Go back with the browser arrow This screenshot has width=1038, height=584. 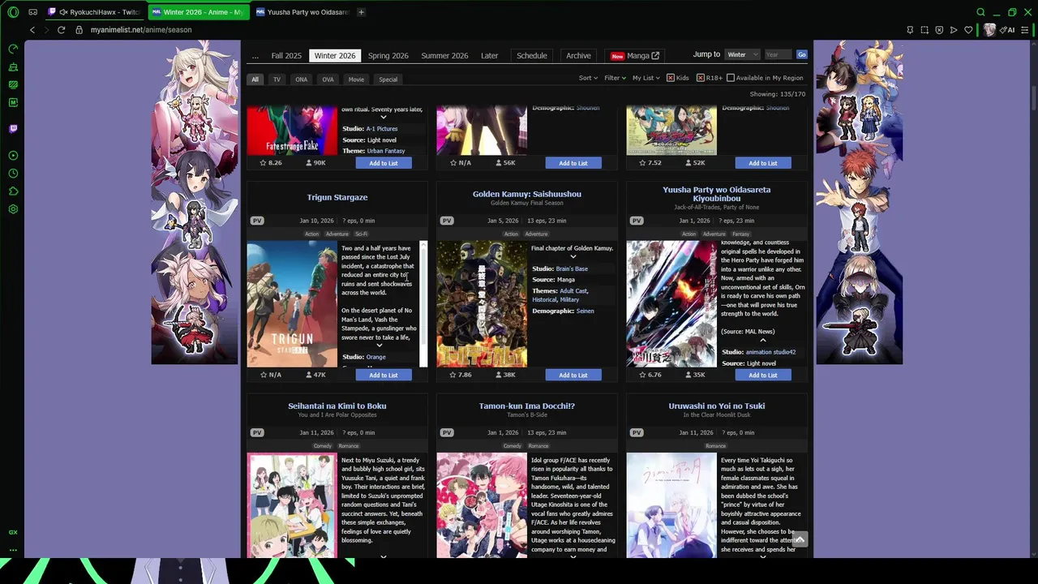(32, 30)
